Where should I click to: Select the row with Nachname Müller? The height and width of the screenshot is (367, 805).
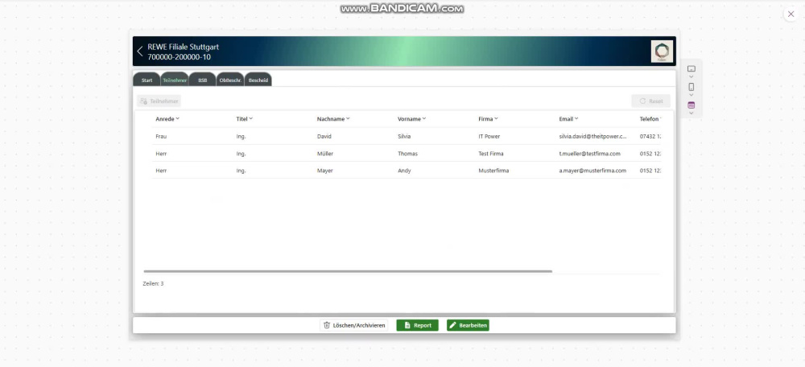tap(406, 154)
